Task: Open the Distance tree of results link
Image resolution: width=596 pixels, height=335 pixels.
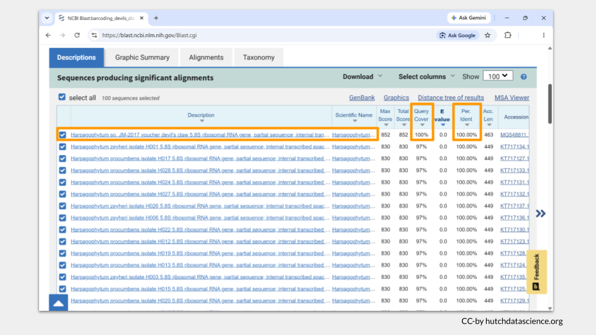Action: pyautogui.click(x=451, y=97)
